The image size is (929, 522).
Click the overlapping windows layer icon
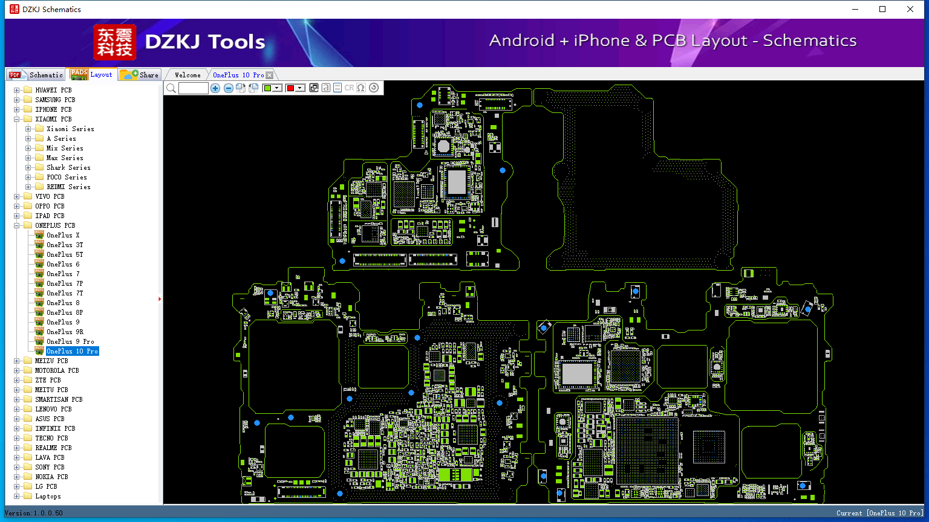314,88
